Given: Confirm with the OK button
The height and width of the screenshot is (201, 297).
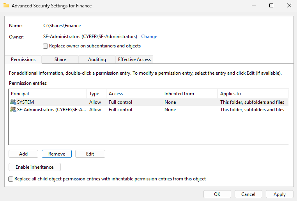Looking at the screenshot, I should point(217,194).
